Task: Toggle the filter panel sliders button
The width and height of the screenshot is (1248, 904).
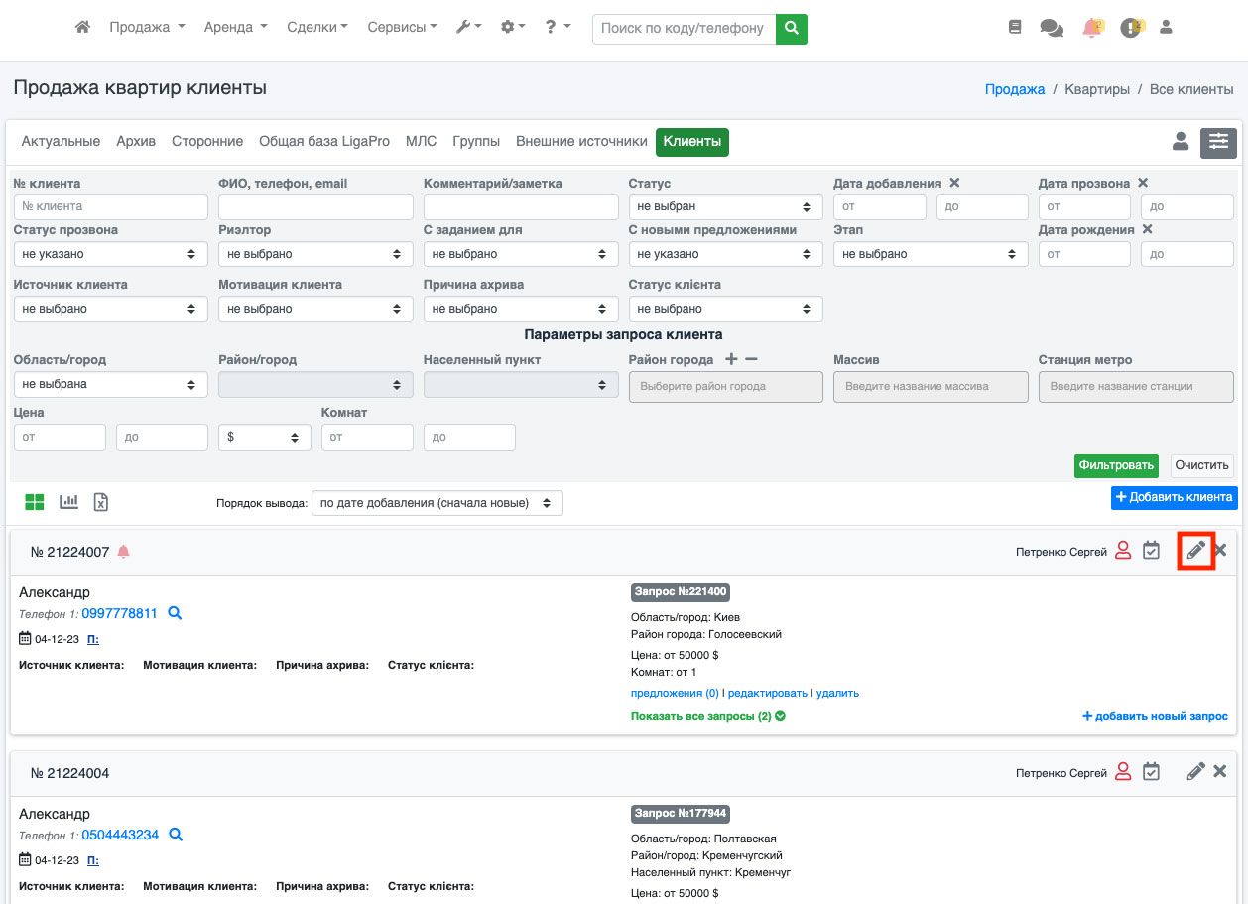Action: tap(1218, 143)
